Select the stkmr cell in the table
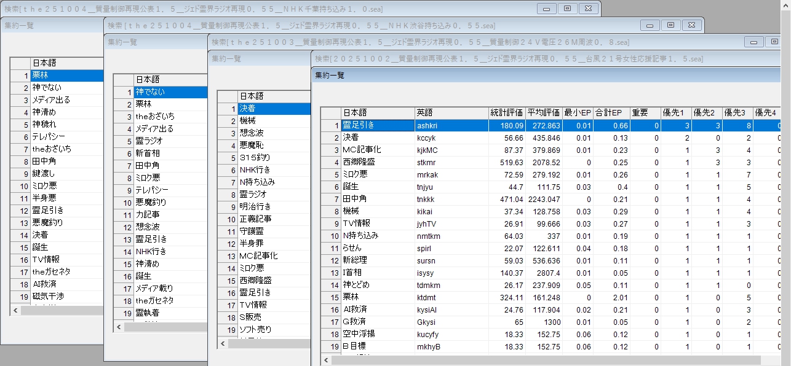Image resolution: width=791 pixels, height=366 pixels. click(x=451, y=162)
